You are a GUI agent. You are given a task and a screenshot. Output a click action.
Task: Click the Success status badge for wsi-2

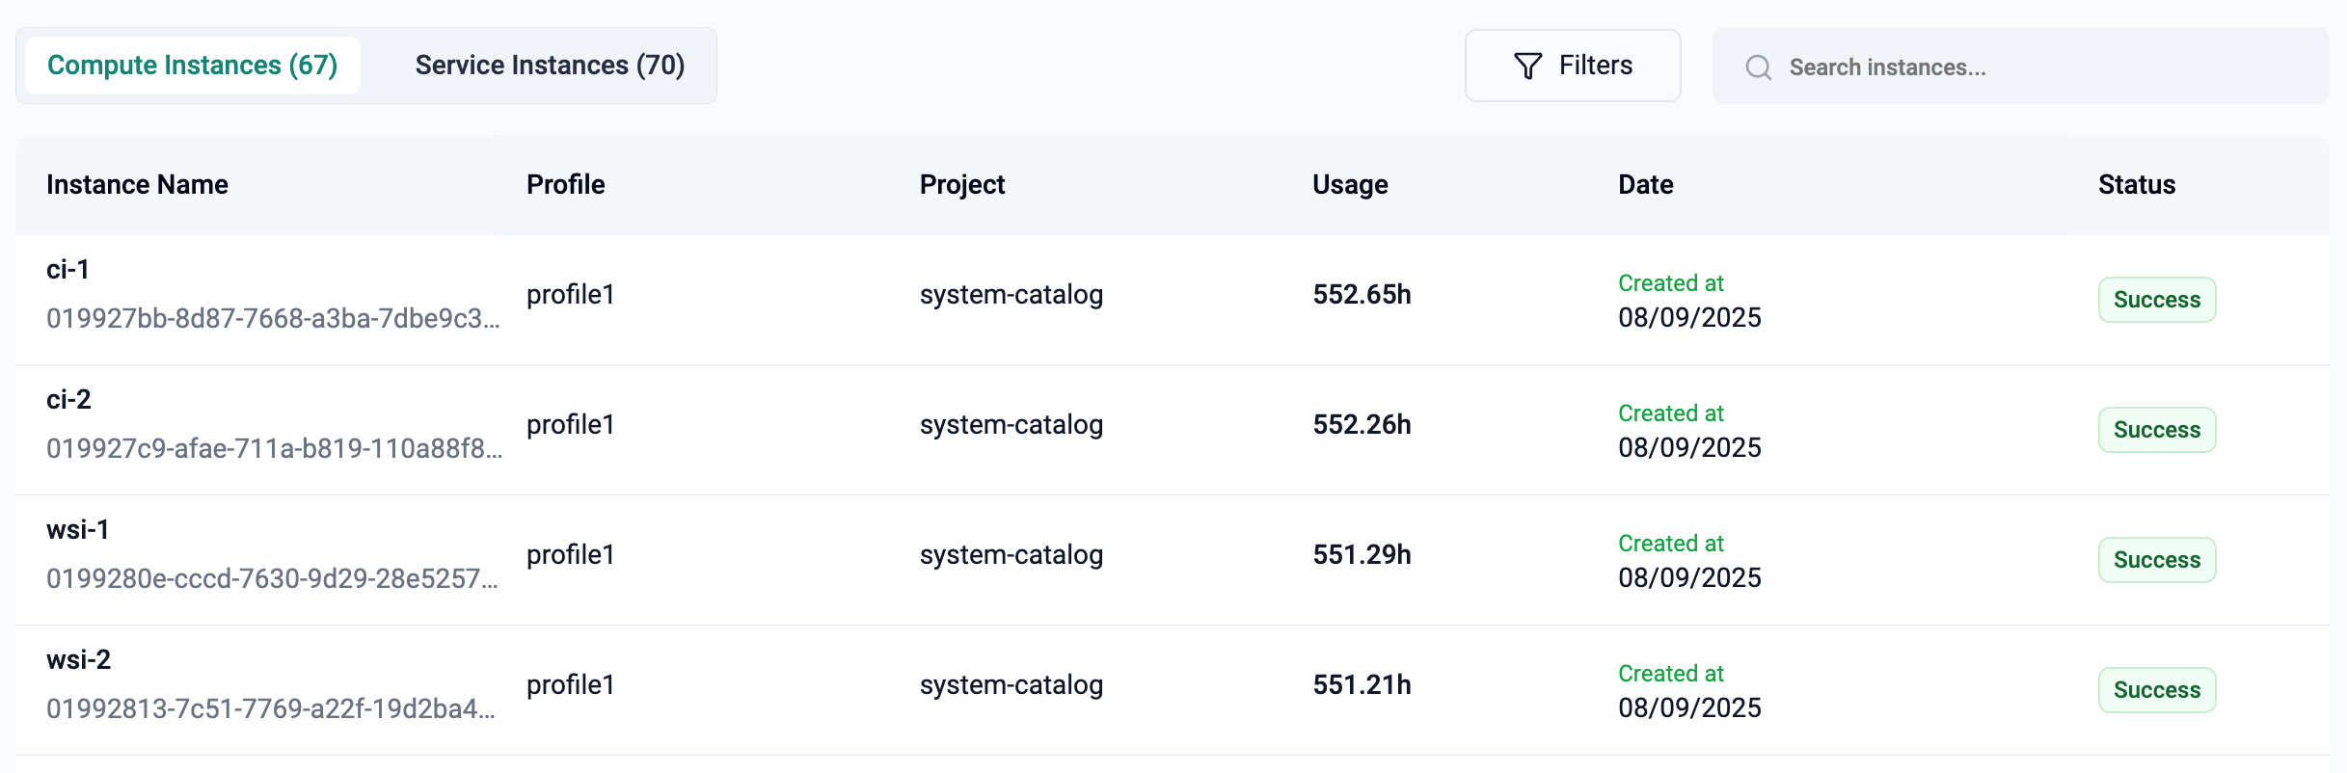coord(2156,690)
